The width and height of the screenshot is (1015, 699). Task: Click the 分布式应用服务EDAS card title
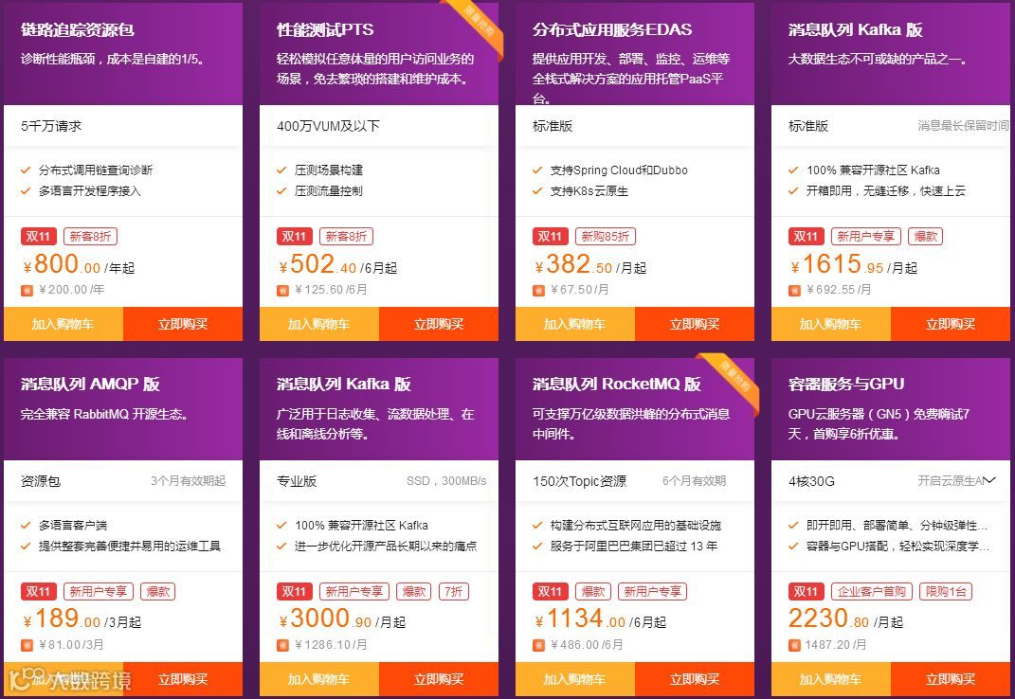pos(612,29)
